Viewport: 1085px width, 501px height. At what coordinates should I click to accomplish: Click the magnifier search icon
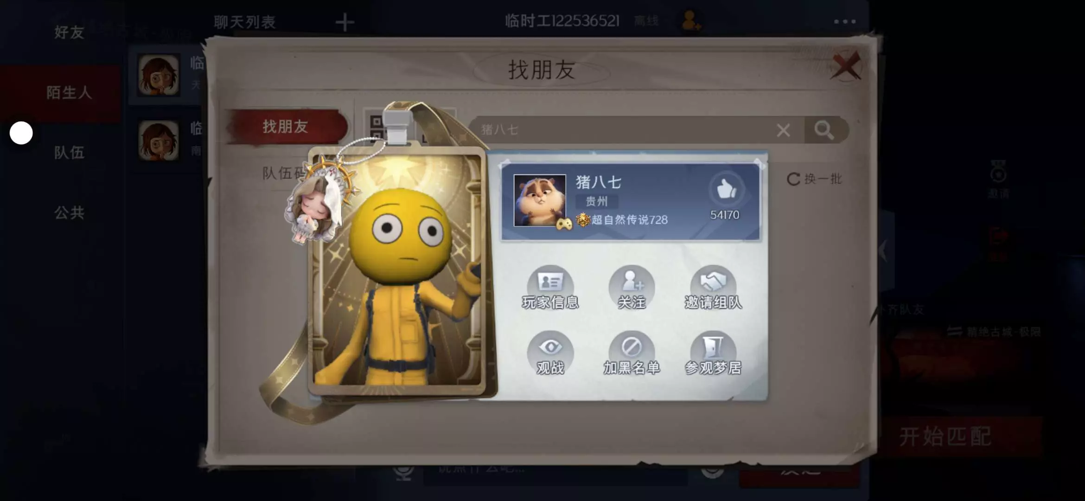[824, 130]
